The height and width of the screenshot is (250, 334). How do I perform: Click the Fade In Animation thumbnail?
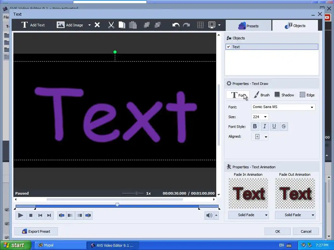pyautogui.click(x=248, y=193)
